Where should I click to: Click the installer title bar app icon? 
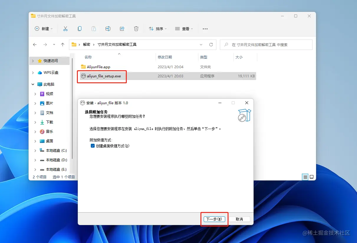coord(83,103)
